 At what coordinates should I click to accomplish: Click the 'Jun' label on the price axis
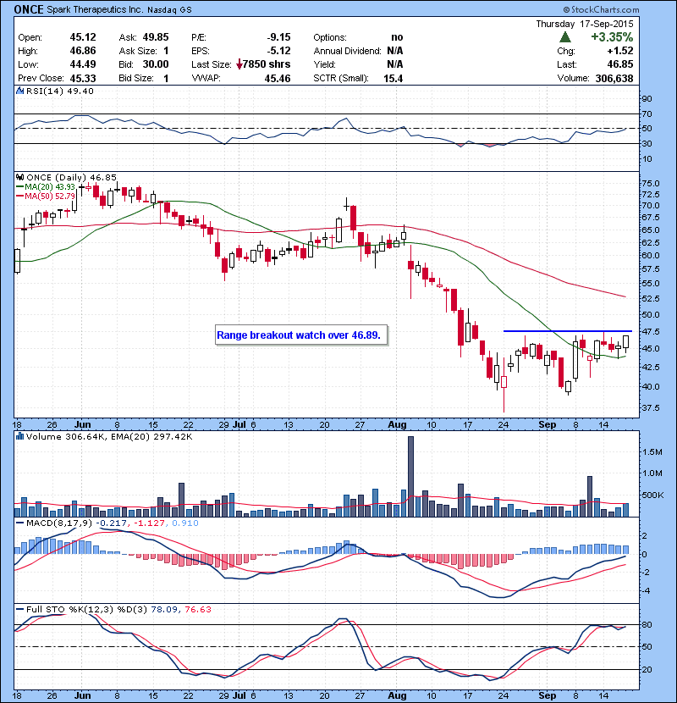click(x=82, y=424)
